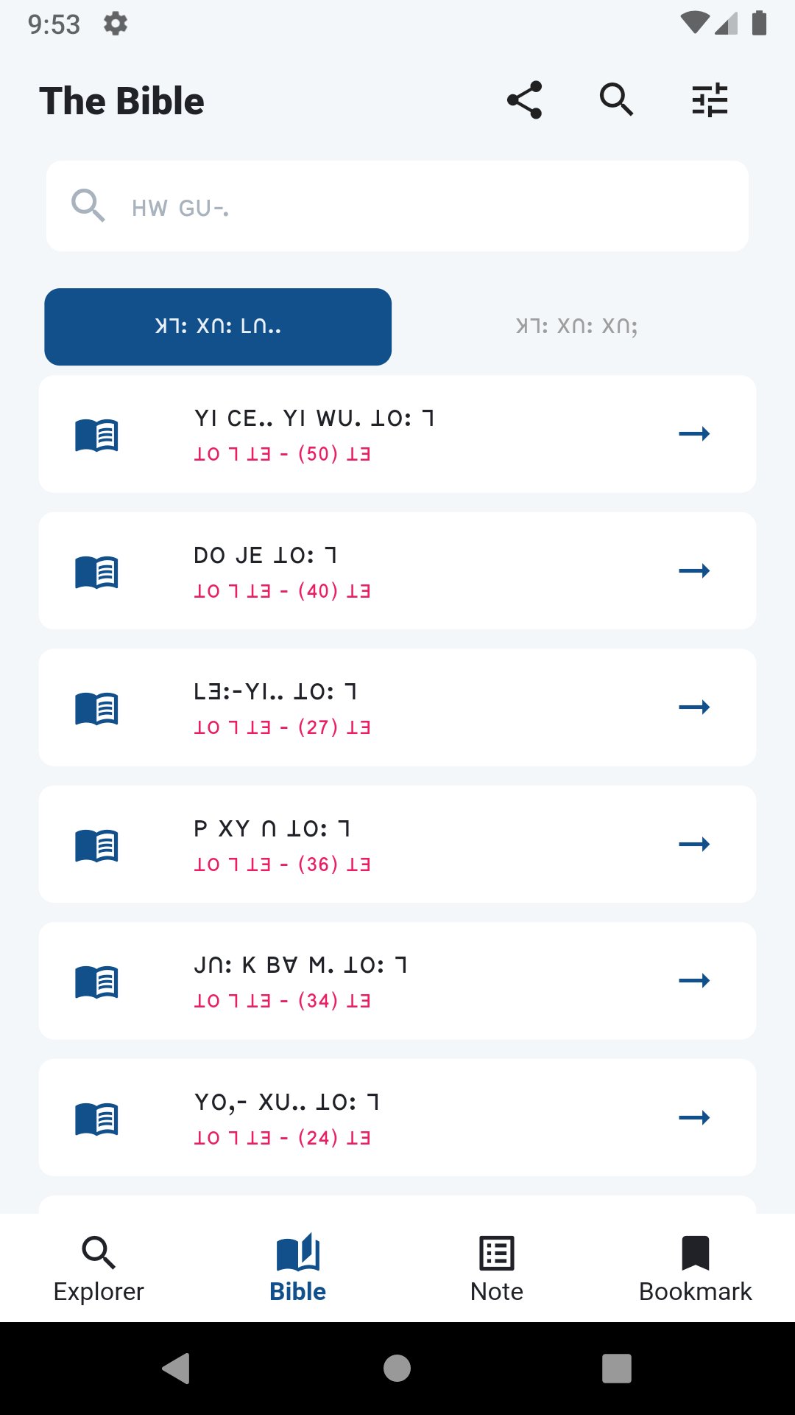Switch to the unselected gray testament tab
Screen dimensions: 795x1415
(x=576, y=326)
